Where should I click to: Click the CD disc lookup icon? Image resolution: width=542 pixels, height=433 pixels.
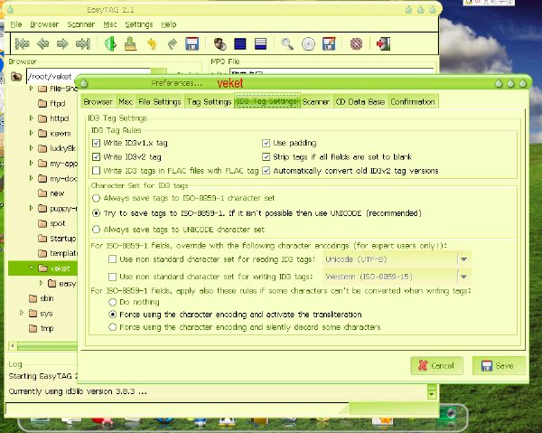(x=308, y=44)
